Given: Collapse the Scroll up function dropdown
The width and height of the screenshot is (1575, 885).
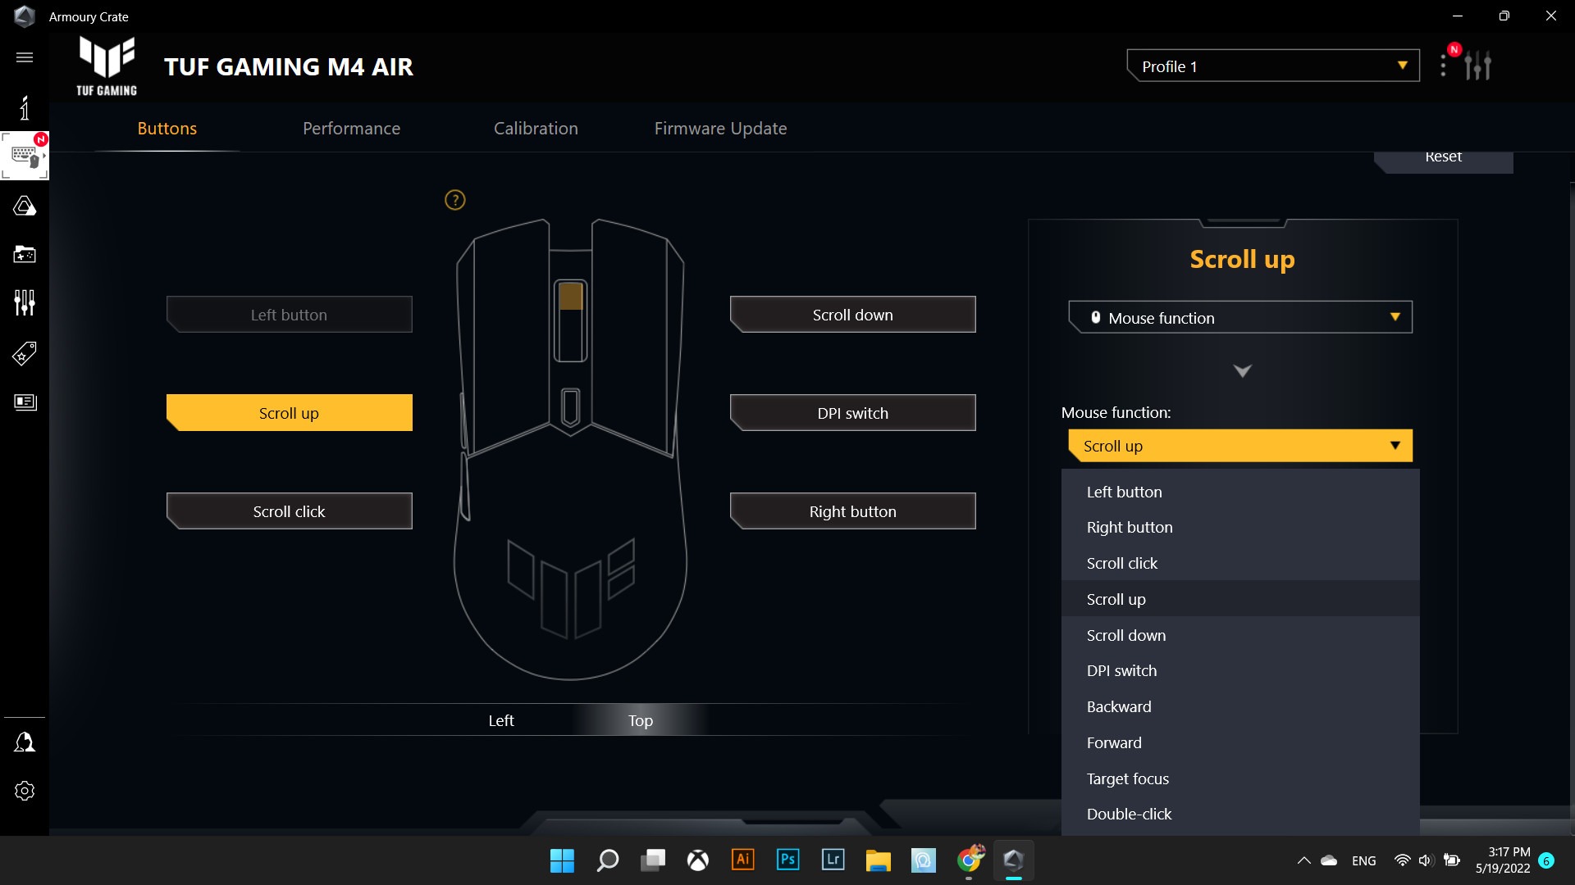Looking at the screenshot, I should [x=1240, y=446].
